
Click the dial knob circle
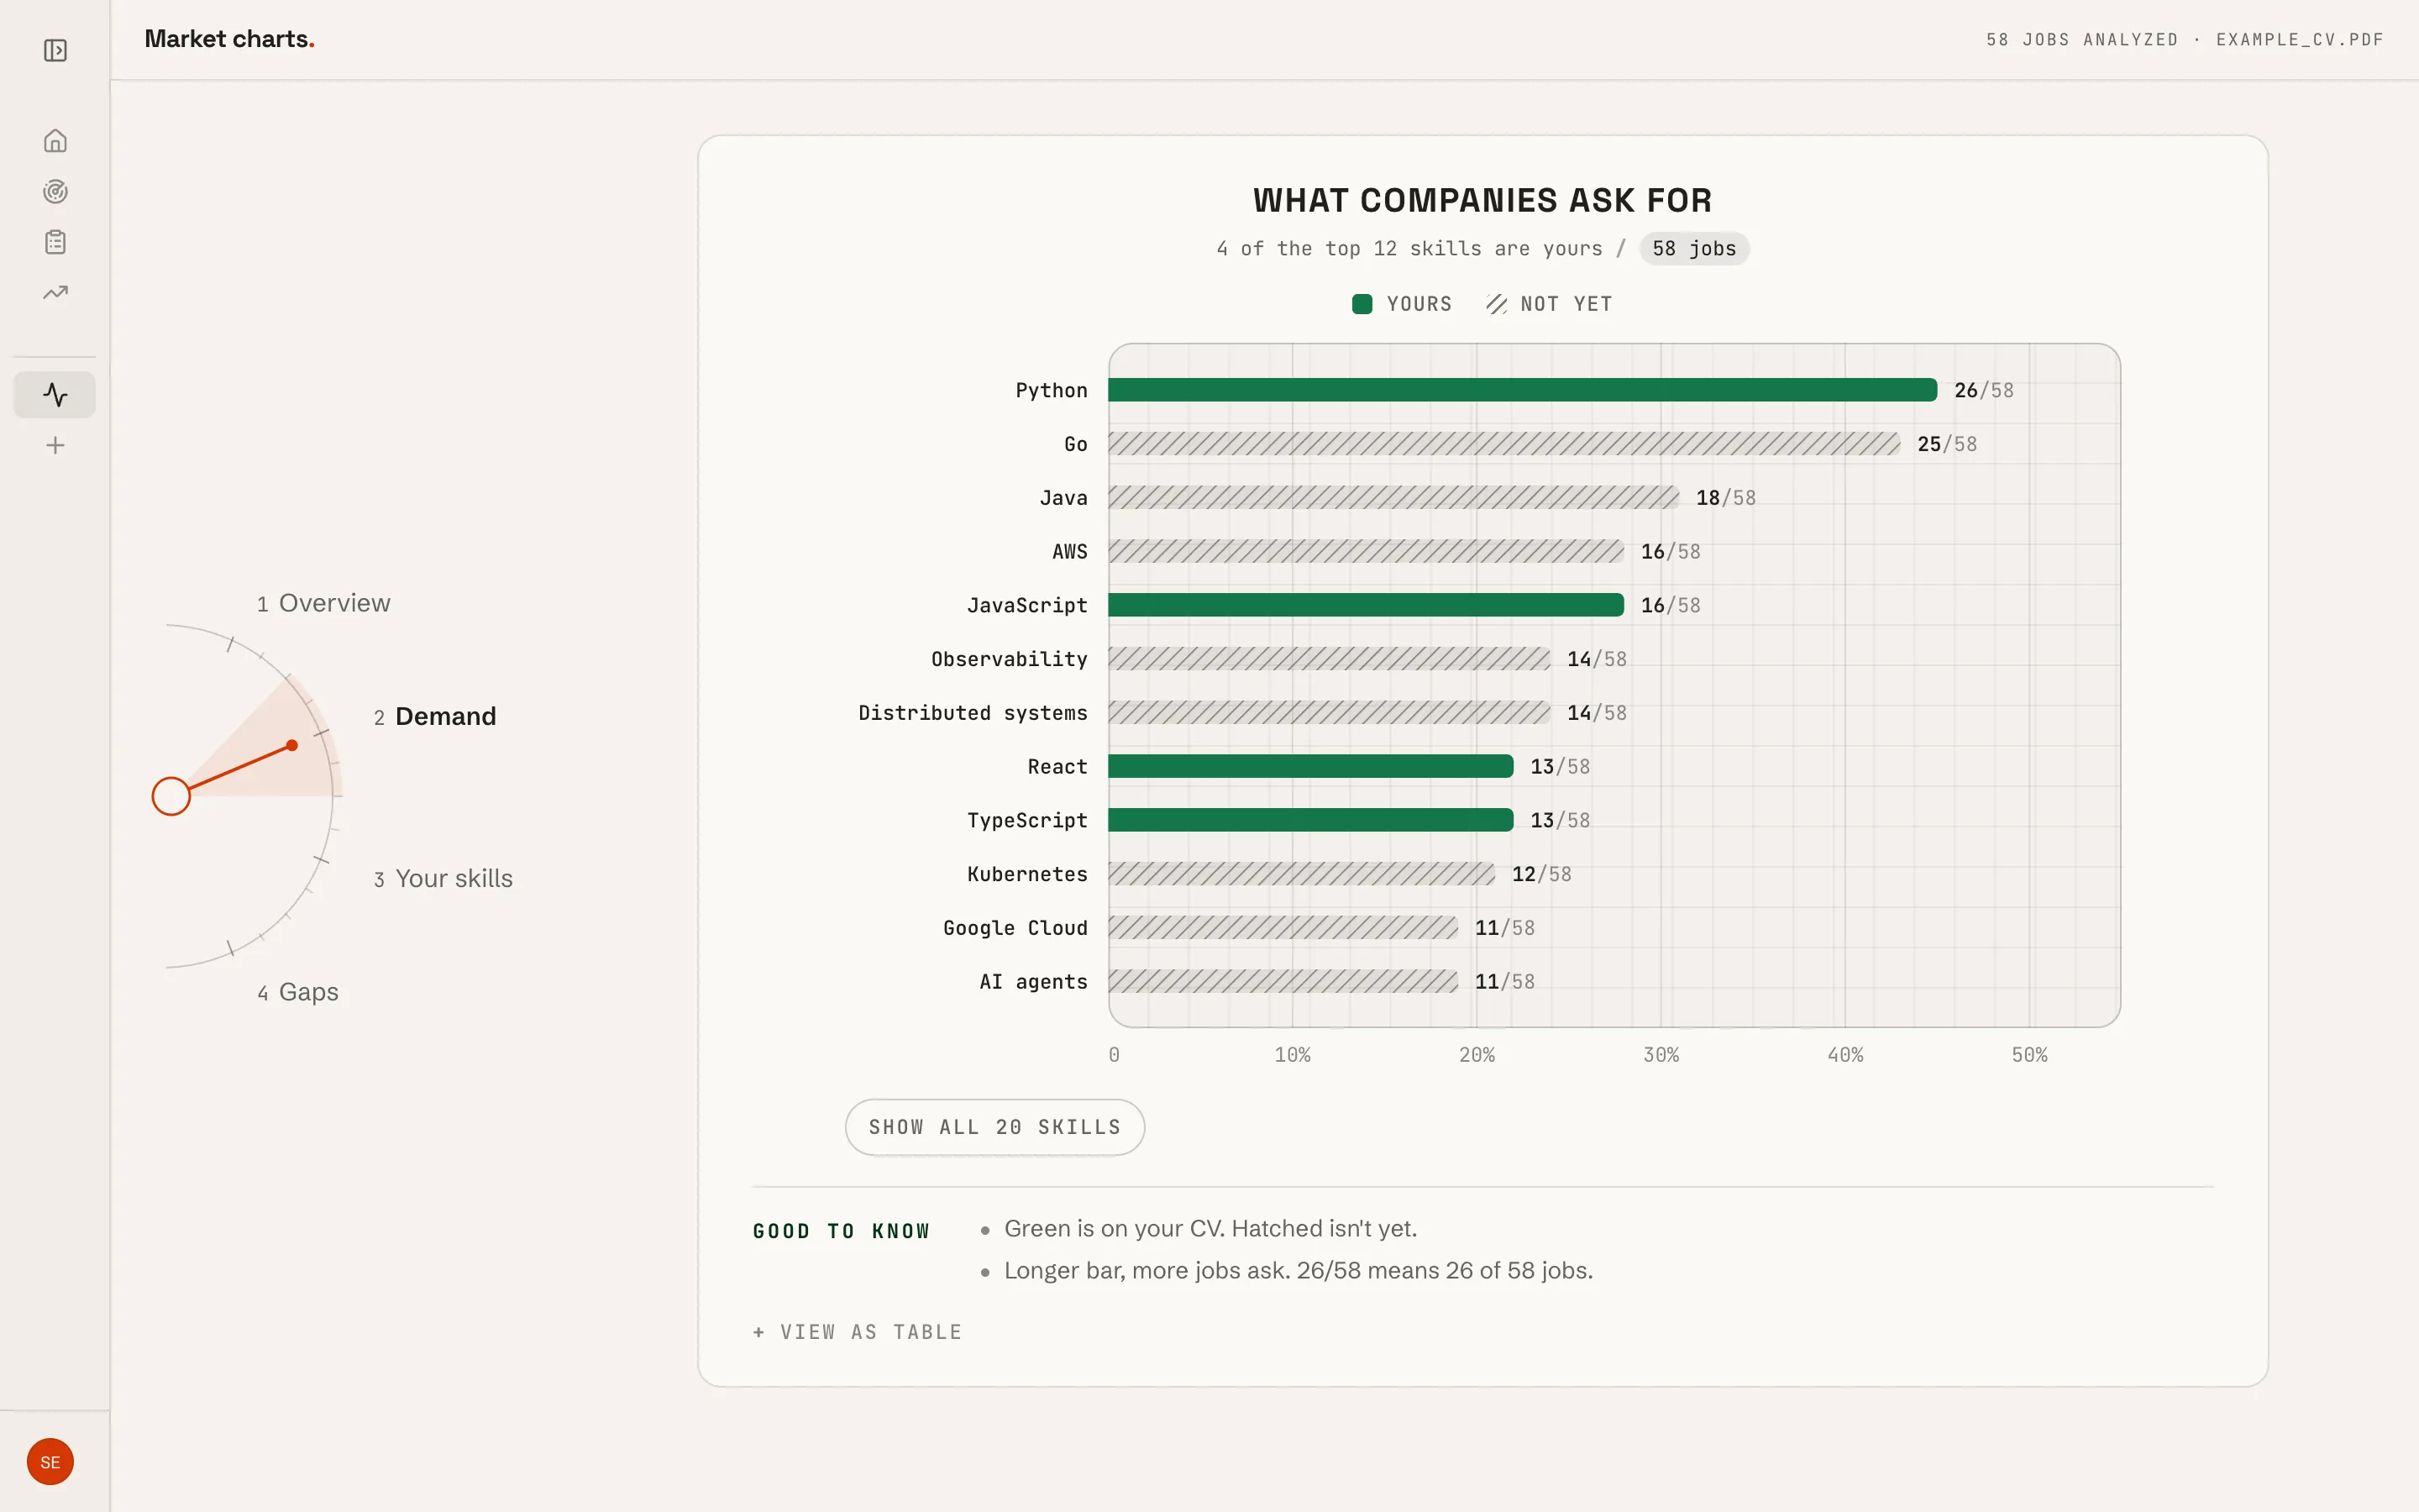[171, 796]
